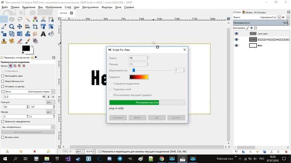This screenshot has height=163, width=291.
Task: Select the Ellipse Select tool
Action: 12,19
